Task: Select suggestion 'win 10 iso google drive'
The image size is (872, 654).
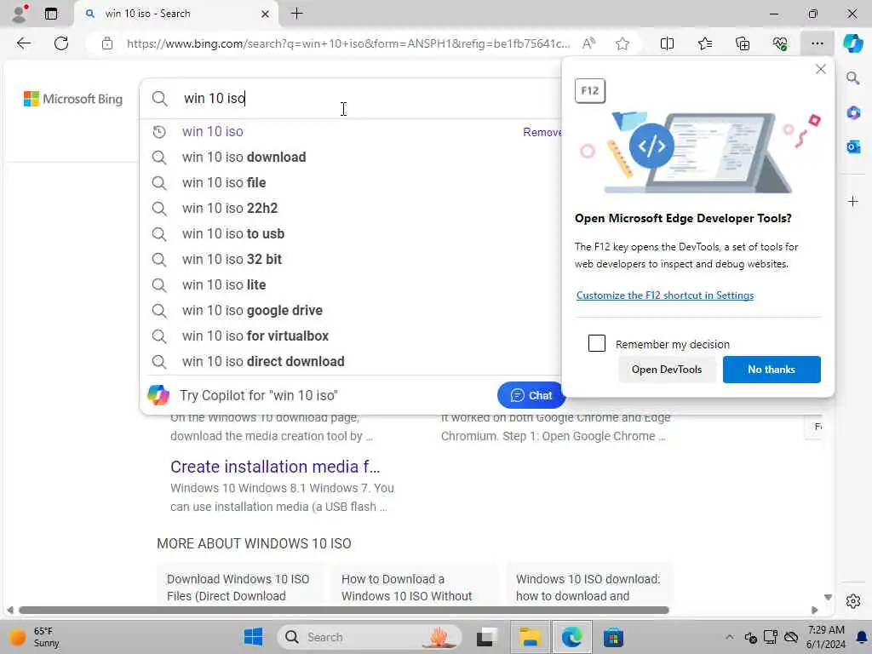Action: [x=350, y=311]
